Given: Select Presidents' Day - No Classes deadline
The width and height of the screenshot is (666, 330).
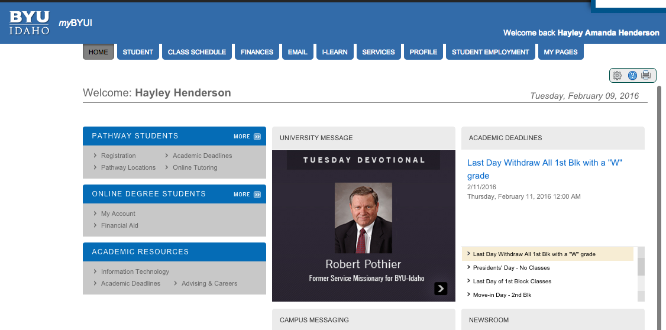Looking at the screenshot, I should click(x=512, y=268).
